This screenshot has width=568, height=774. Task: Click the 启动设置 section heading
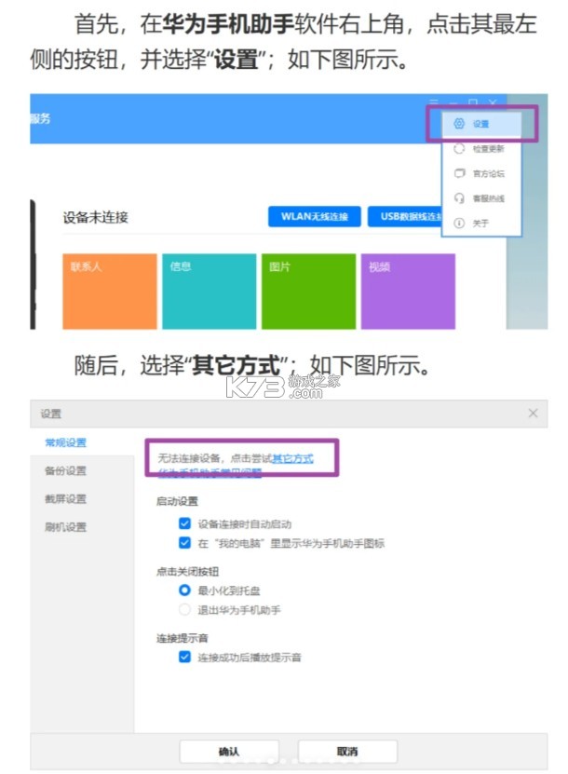click(177, 501)
